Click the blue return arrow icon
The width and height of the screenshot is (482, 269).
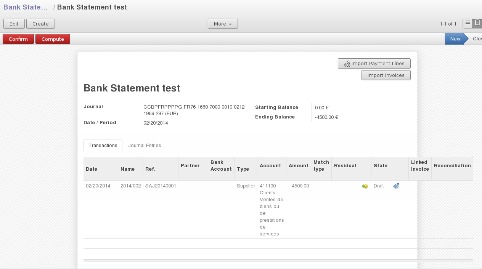396,186
